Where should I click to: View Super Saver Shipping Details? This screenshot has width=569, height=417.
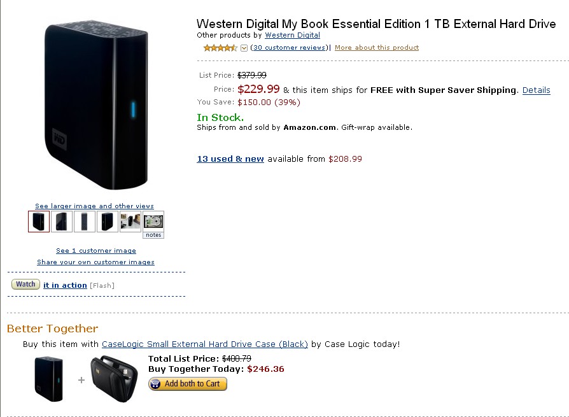[x=537, y=90]
